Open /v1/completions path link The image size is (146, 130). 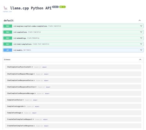(x=20, y=32)
